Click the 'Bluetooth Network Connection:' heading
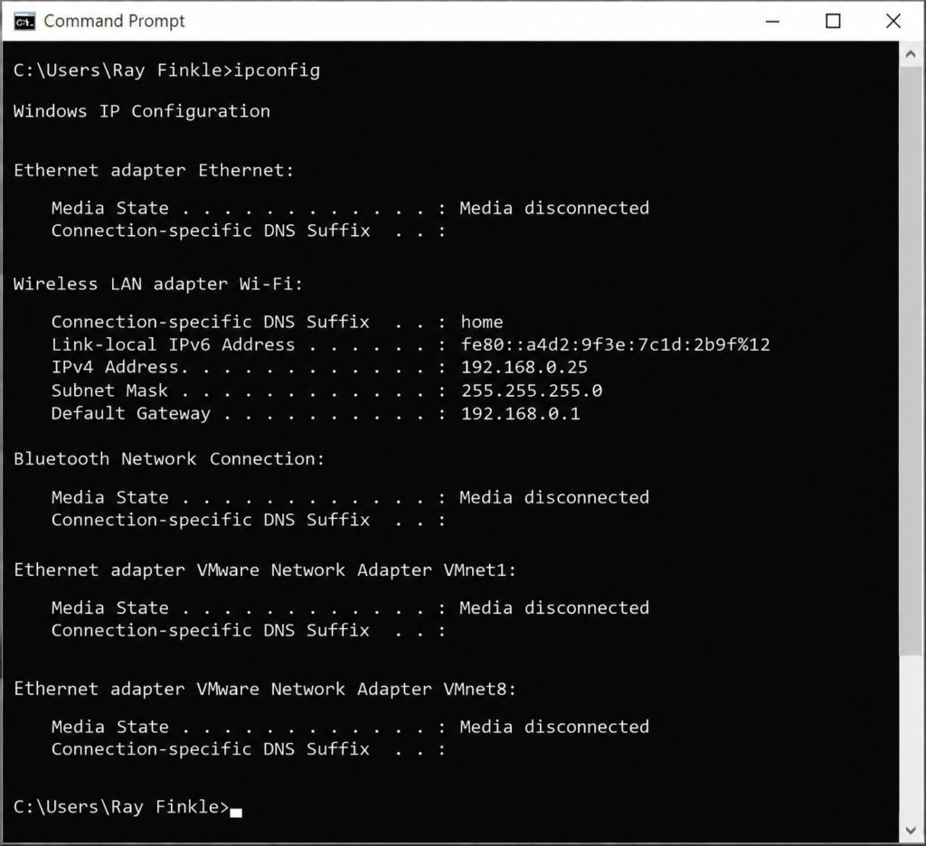 (169, 459)
